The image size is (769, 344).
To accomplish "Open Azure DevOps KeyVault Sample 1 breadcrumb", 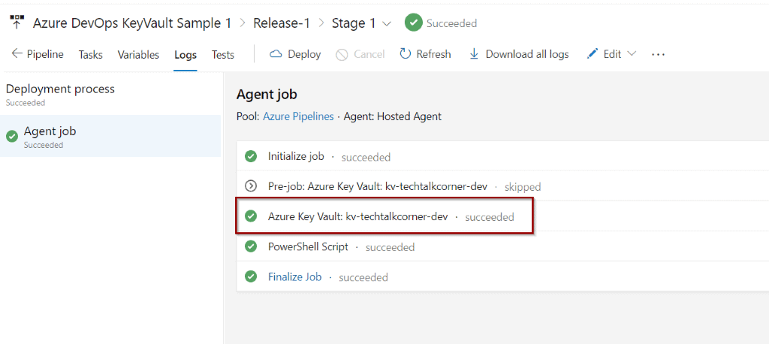I will (x=132, y=23).
